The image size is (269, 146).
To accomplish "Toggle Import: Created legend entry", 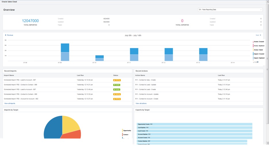I will [x=258, y=54].
